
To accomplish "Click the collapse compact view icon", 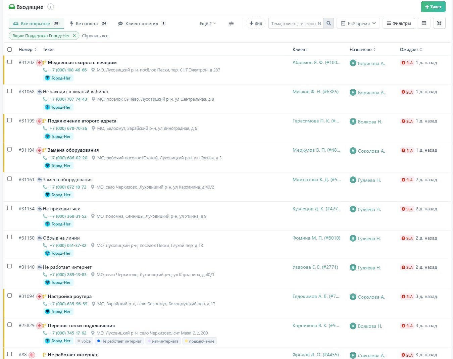I will [x=439, y=23].
